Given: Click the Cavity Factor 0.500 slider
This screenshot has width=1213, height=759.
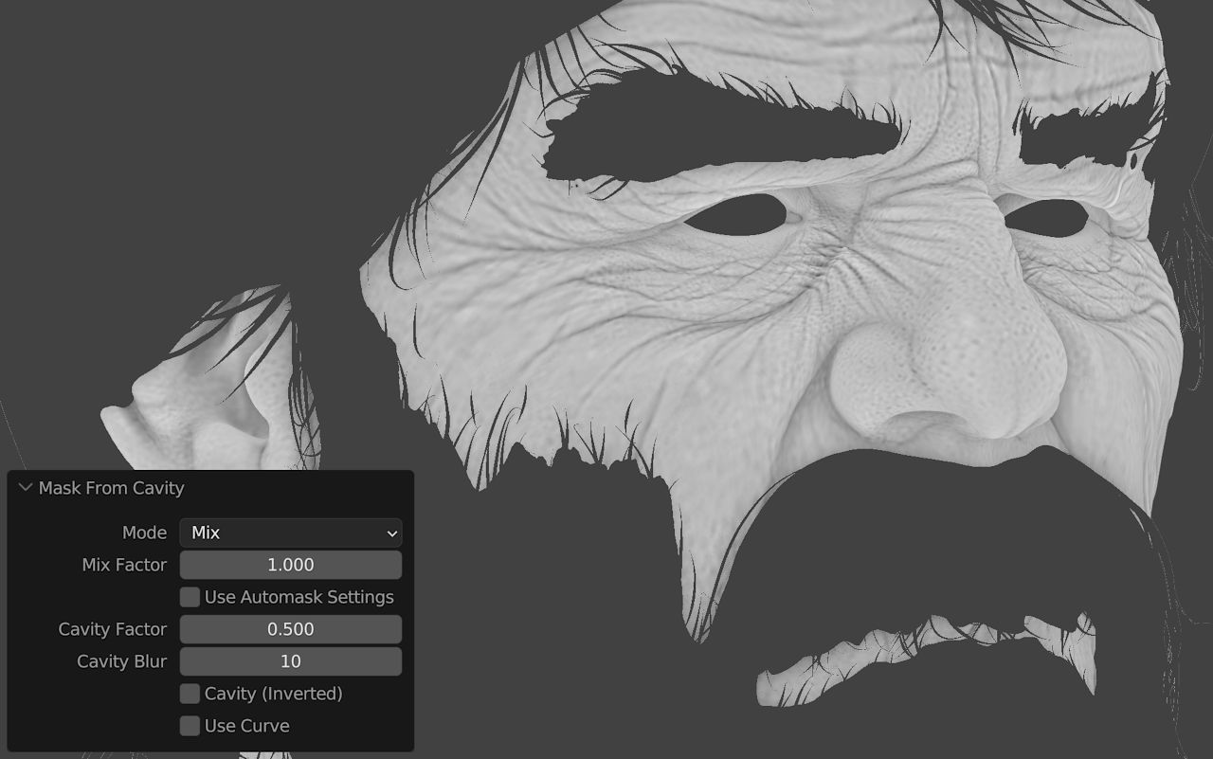Looking at the screenshot, I should [x=290, y=629].
